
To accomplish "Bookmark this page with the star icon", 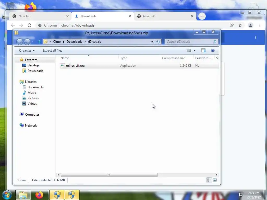I will (x=240, y=25).
